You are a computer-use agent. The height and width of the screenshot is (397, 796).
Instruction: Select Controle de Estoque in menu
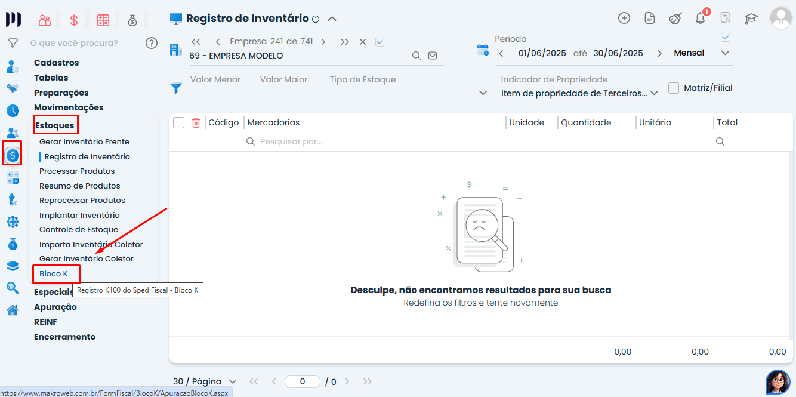pyautogui.click(x=79, y=229)
